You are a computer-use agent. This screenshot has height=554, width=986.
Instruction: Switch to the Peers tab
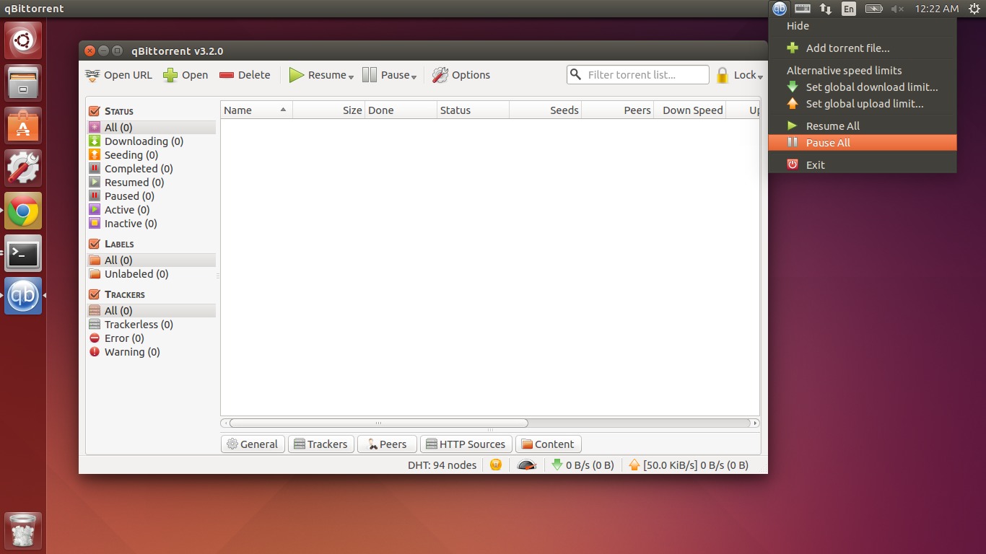click(x=387, y=444)
